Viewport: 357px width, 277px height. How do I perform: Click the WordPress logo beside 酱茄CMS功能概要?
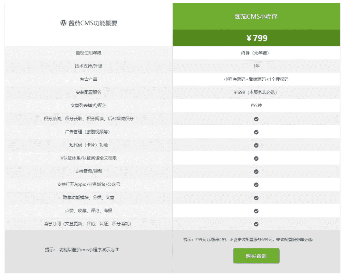click(63, 23)
